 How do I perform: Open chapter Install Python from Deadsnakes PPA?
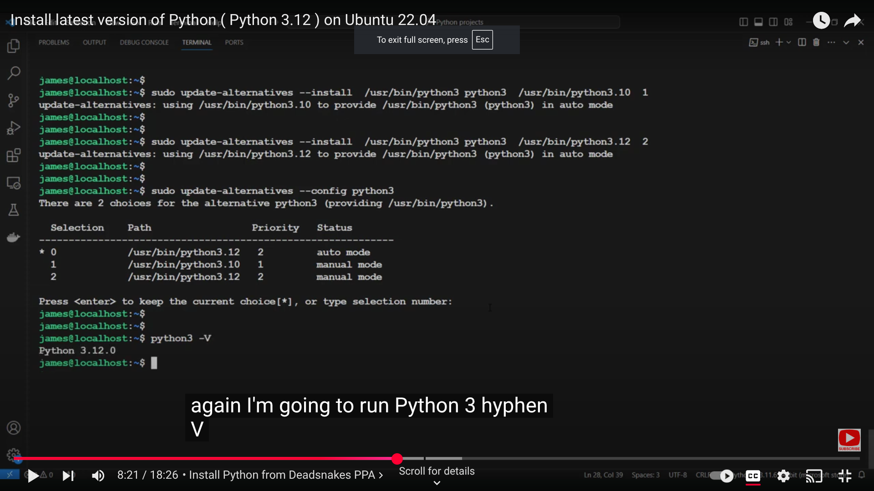286,475
